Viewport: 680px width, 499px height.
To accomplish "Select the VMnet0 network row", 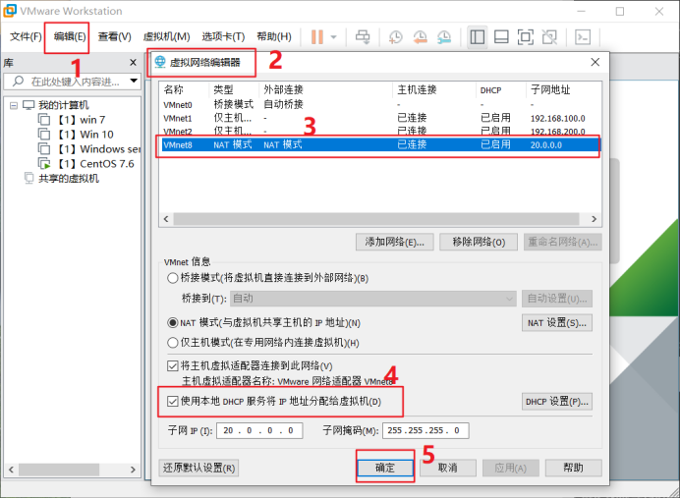I will pyautogui.click(x=380, y=105).
